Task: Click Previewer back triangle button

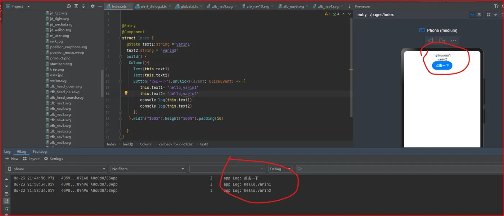Action: 431,41
